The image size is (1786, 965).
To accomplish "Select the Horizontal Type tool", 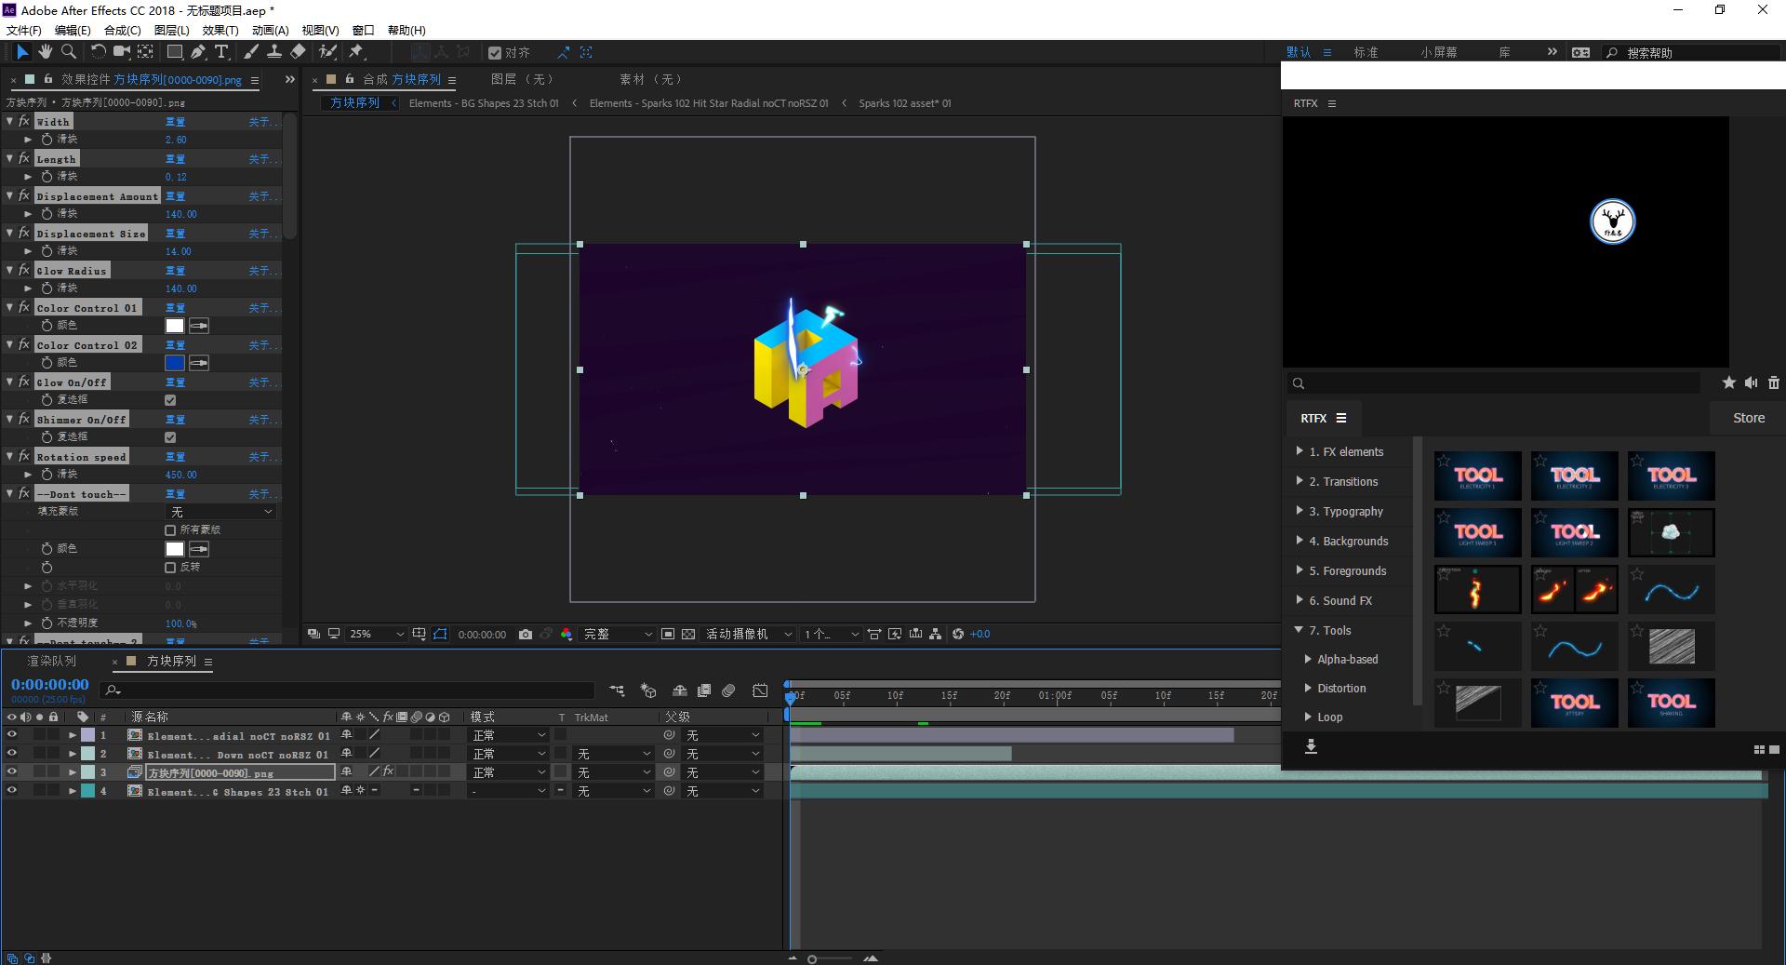I will [221, 52].
